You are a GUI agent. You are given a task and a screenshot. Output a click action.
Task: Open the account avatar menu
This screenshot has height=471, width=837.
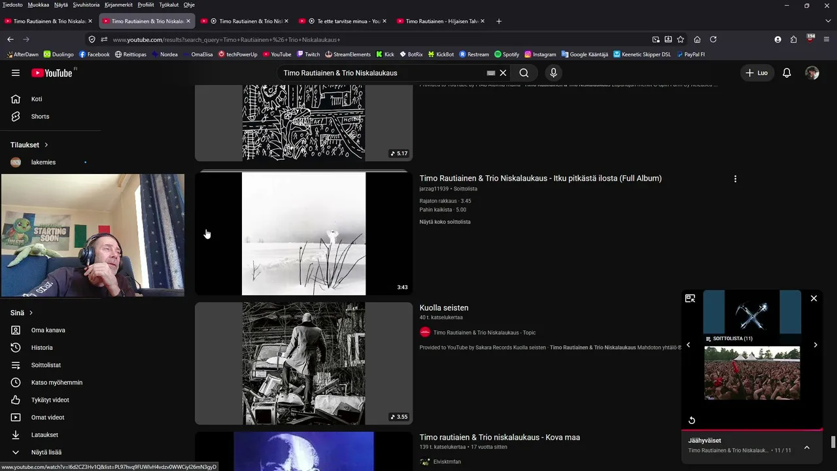812,73
